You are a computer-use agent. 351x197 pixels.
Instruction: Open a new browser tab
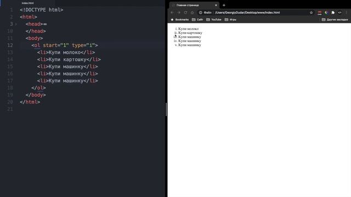(x=224, y=5)
